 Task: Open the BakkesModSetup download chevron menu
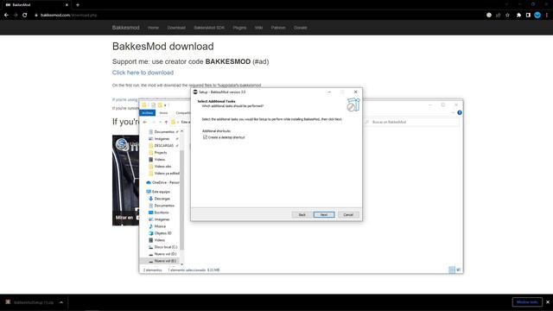pos(61,302)
